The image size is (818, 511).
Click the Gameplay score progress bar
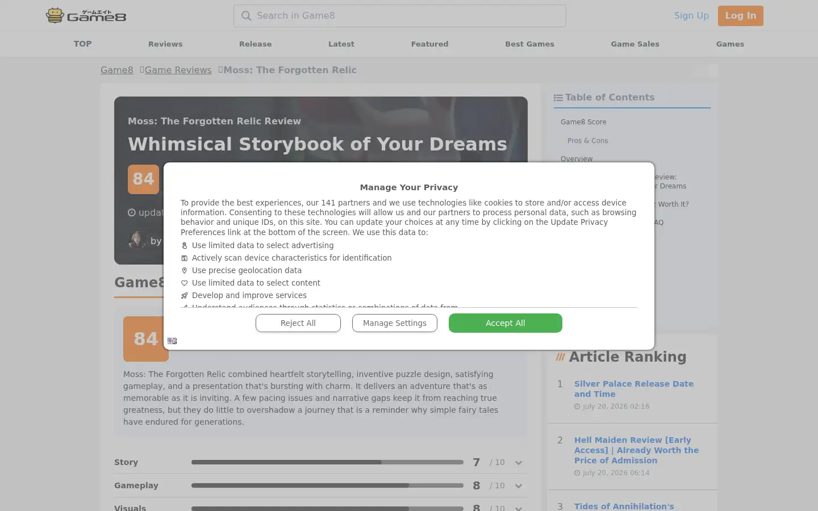[327, 485]
